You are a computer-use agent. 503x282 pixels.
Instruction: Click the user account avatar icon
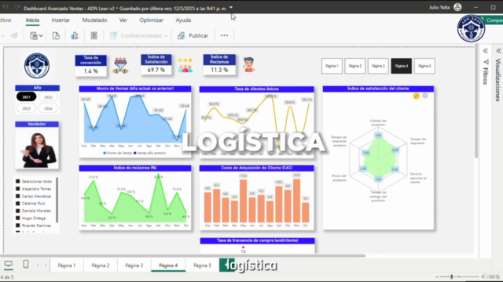[x=457, y=7]
